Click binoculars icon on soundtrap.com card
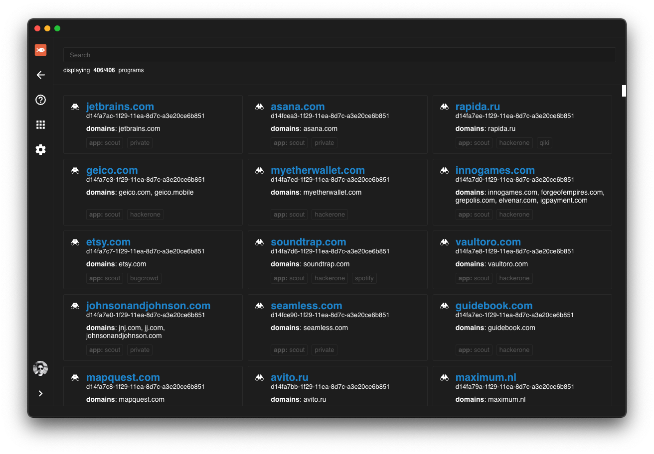This screenshot has height=454, width=654. 259,242
